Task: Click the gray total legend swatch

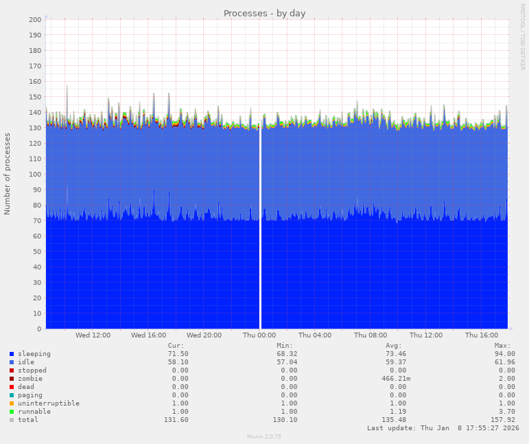Action: [x=12, y=420]
